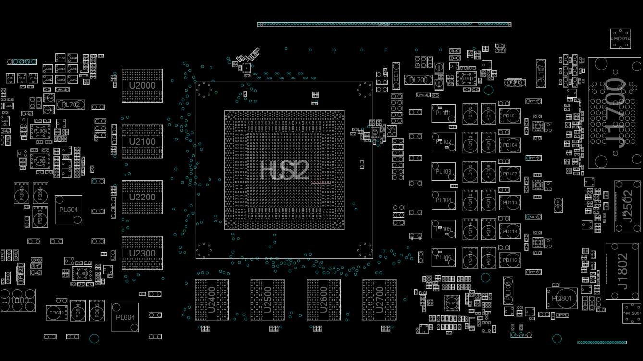Select inductor PL700
Viewport: 643px width, 361px height.
pos(418,80)
